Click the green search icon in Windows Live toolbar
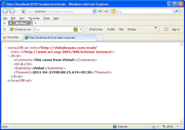185x130 pixels. pyautogui.click(x=76, y=30)
